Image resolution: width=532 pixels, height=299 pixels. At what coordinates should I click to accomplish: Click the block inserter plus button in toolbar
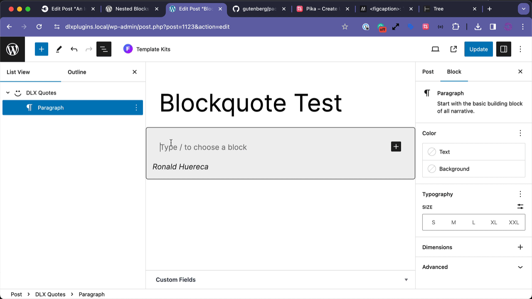tap(42, 49)
